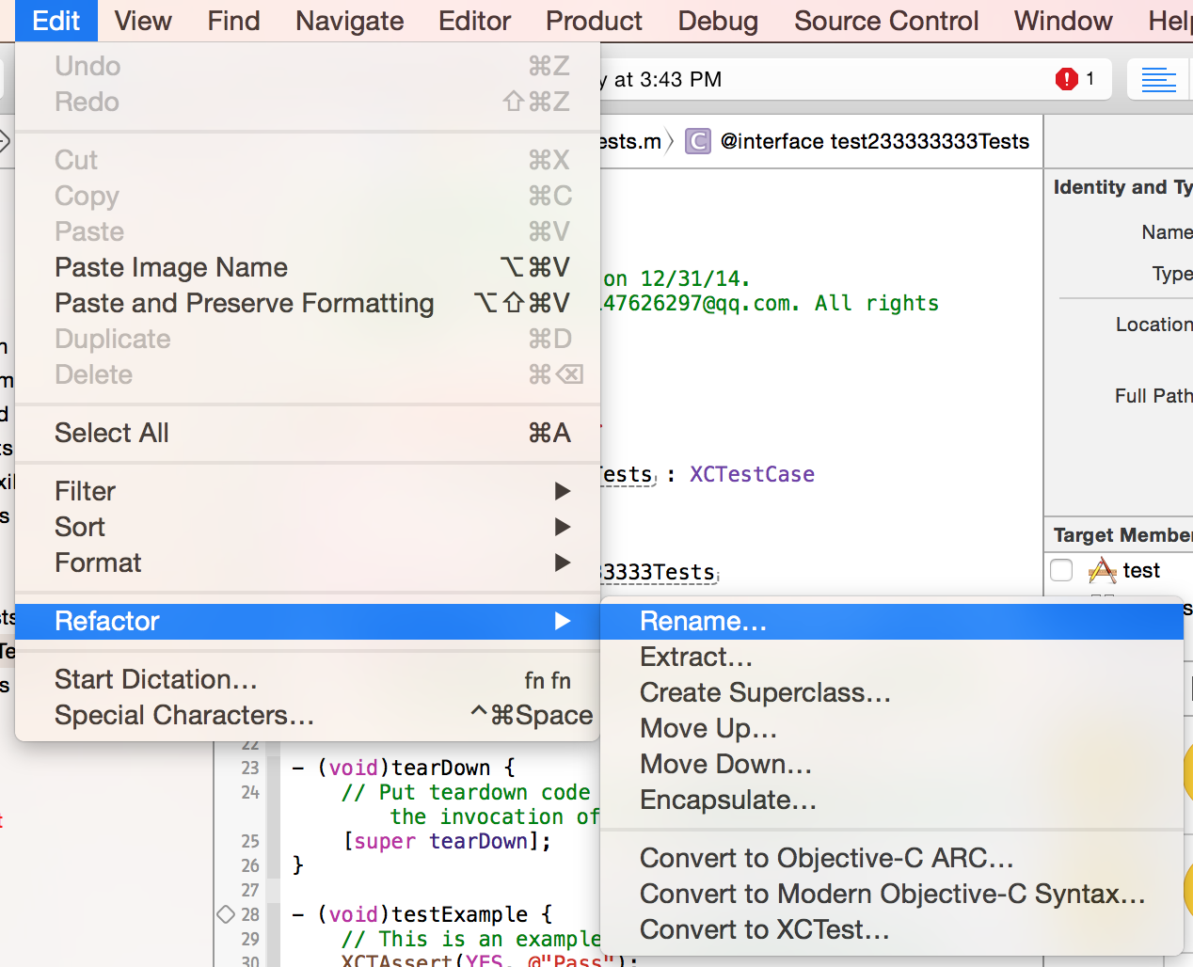1193x967 pixels.
Task: Click the test target app icon
Action: [x=1102, y=570]
